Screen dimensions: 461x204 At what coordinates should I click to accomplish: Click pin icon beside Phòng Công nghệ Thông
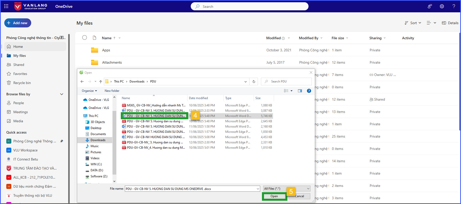pos(62,141)
